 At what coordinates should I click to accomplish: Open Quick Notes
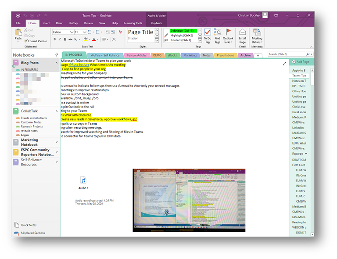coord(29,225)
